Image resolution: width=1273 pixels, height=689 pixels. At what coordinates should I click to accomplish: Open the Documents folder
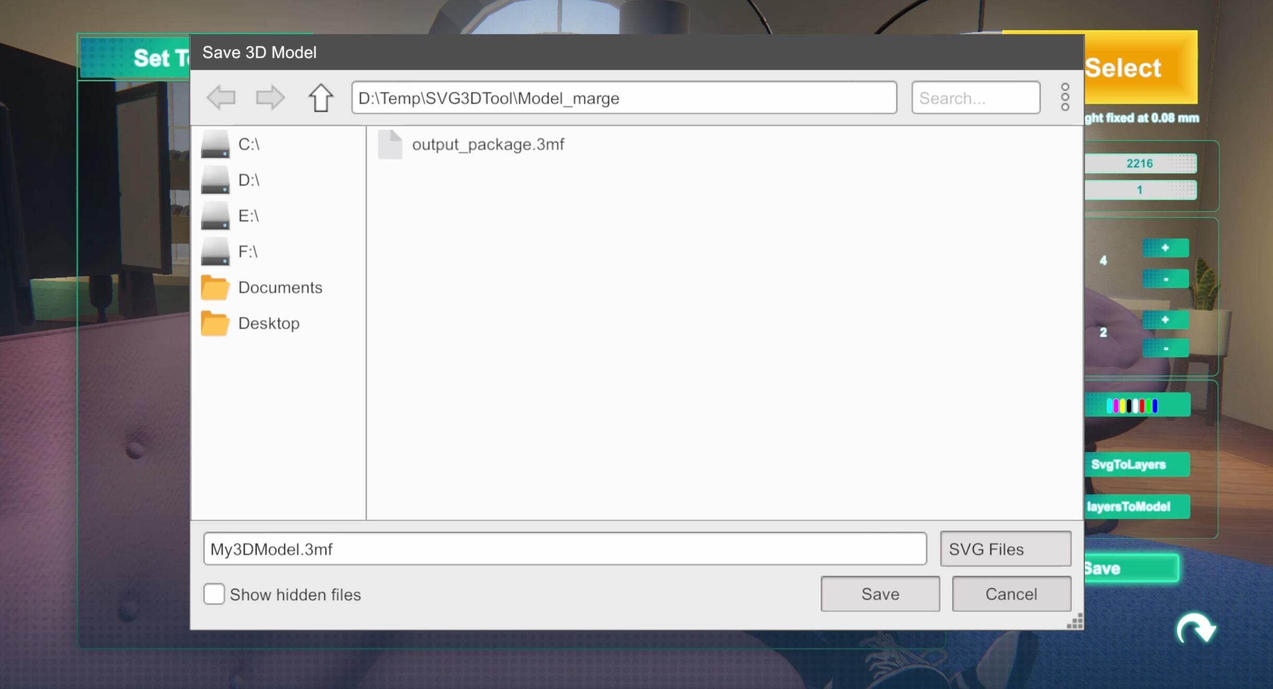tap(280, 287)
